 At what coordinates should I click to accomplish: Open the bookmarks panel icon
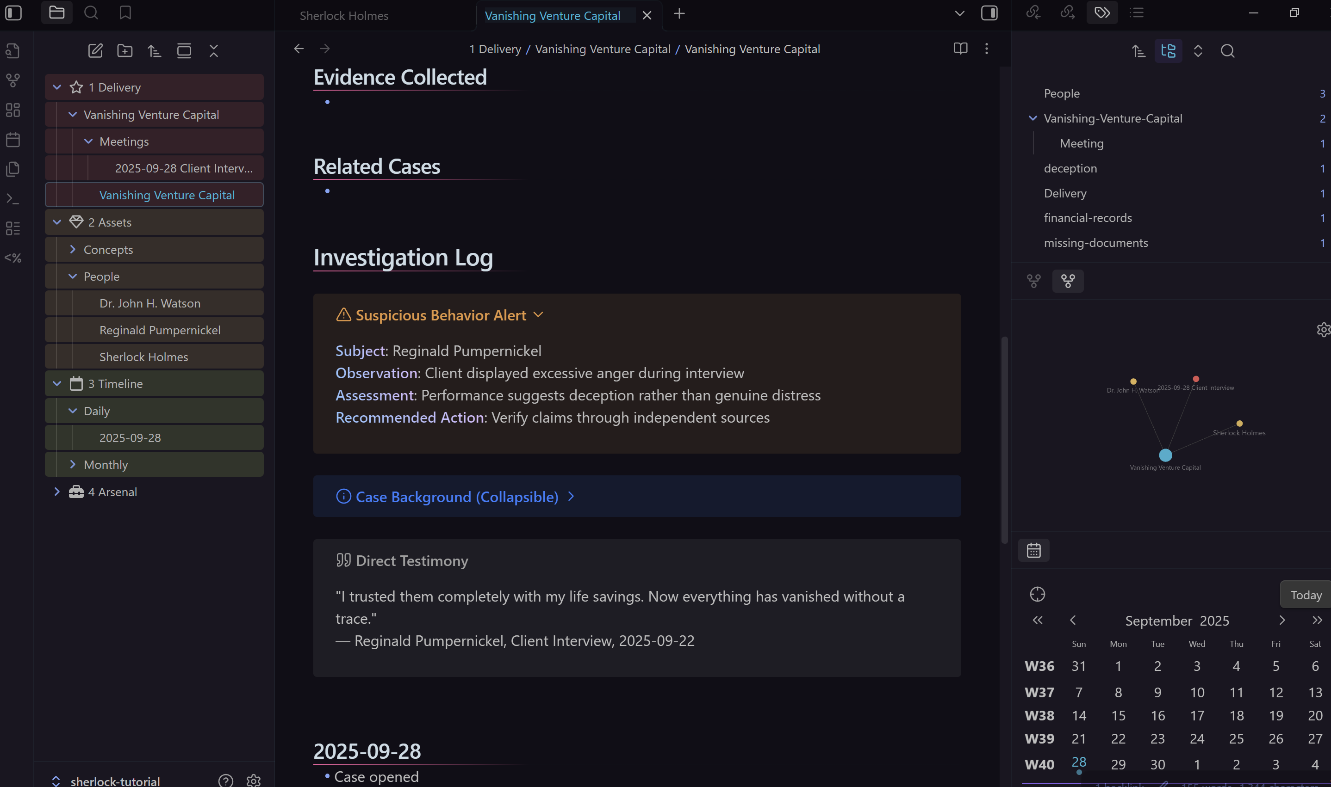tap(125, 13)
